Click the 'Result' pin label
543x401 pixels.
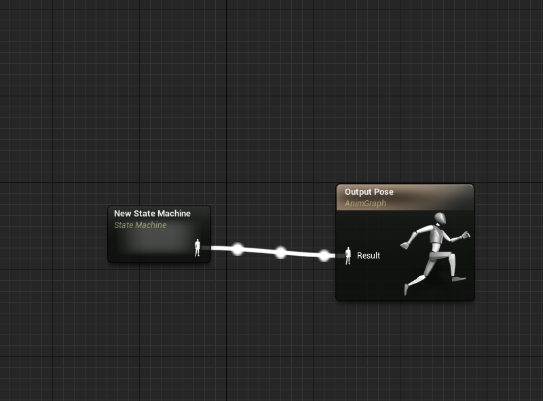click(x=369, y=256)
